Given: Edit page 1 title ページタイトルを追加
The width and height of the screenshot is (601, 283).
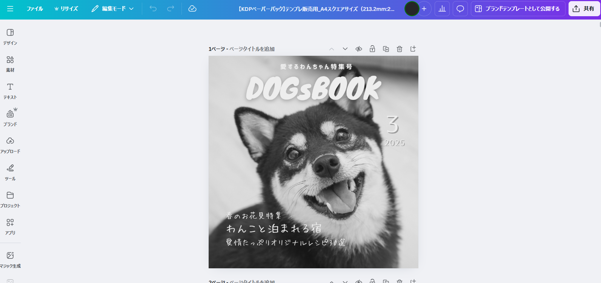Looking at the screenshot, I should pos(252,49).
